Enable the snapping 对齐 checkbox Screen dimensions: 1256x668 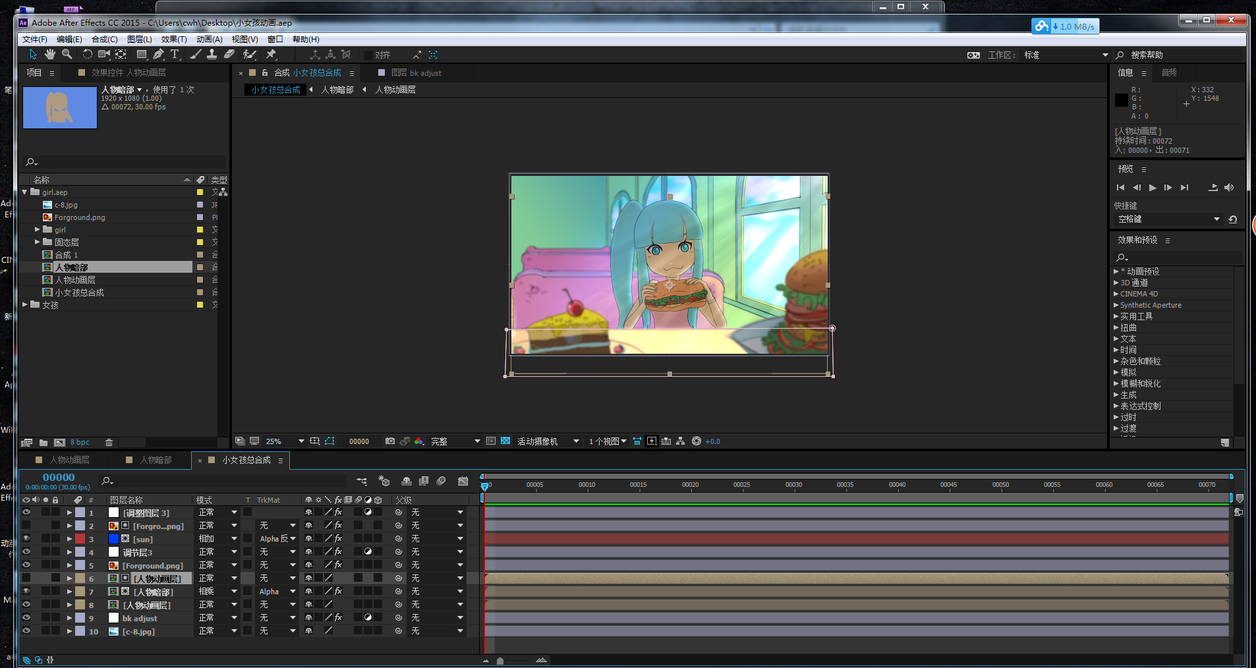(368, 55)
